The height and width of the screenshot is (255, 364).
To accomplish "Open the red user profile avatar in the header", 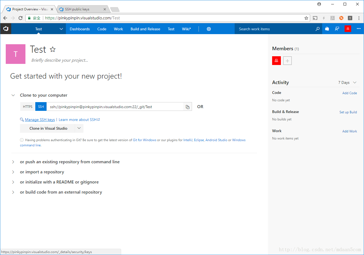I will 348,29.
